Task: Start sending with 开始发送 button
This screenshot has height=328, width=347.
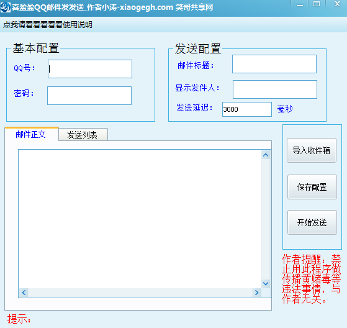Action: (312, 222)
